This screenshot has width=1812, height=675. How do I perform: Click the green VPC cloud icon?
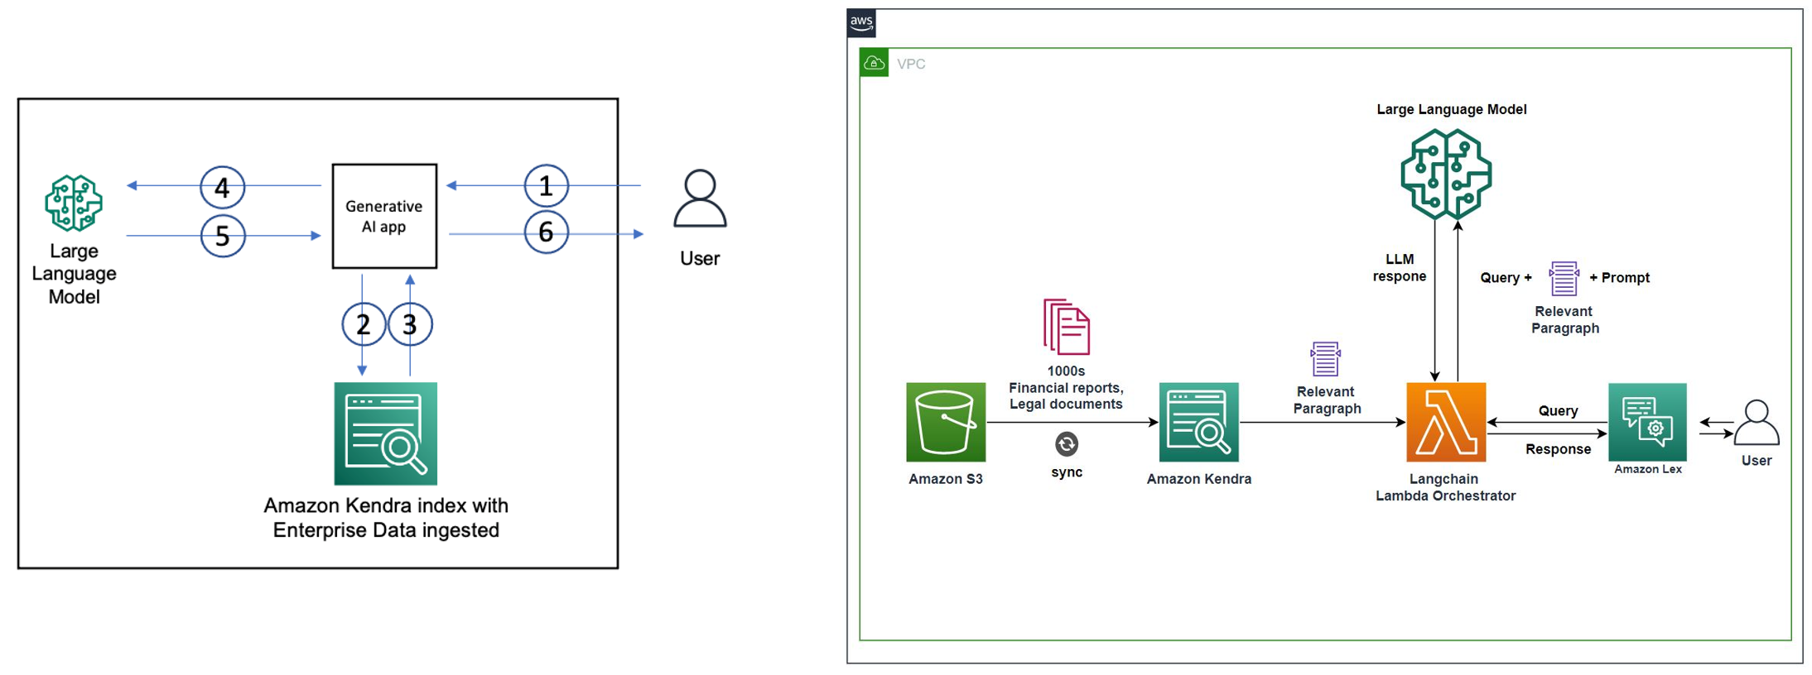coord(874,63)
